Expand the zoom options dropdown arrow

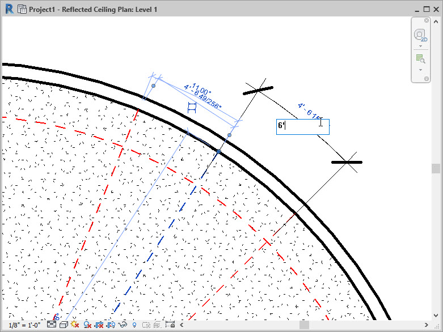click(x=420, y=70)
